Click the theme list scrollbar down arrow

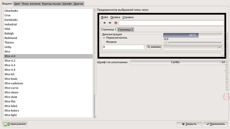pyautogui.click(x=95, y=117)
